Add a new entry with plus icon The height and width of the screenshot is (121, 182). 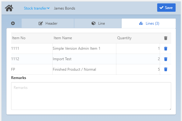(x=13, y=23)
